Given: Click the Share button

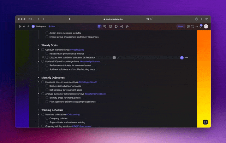Looking at the screenshot, I should (180, 26).
